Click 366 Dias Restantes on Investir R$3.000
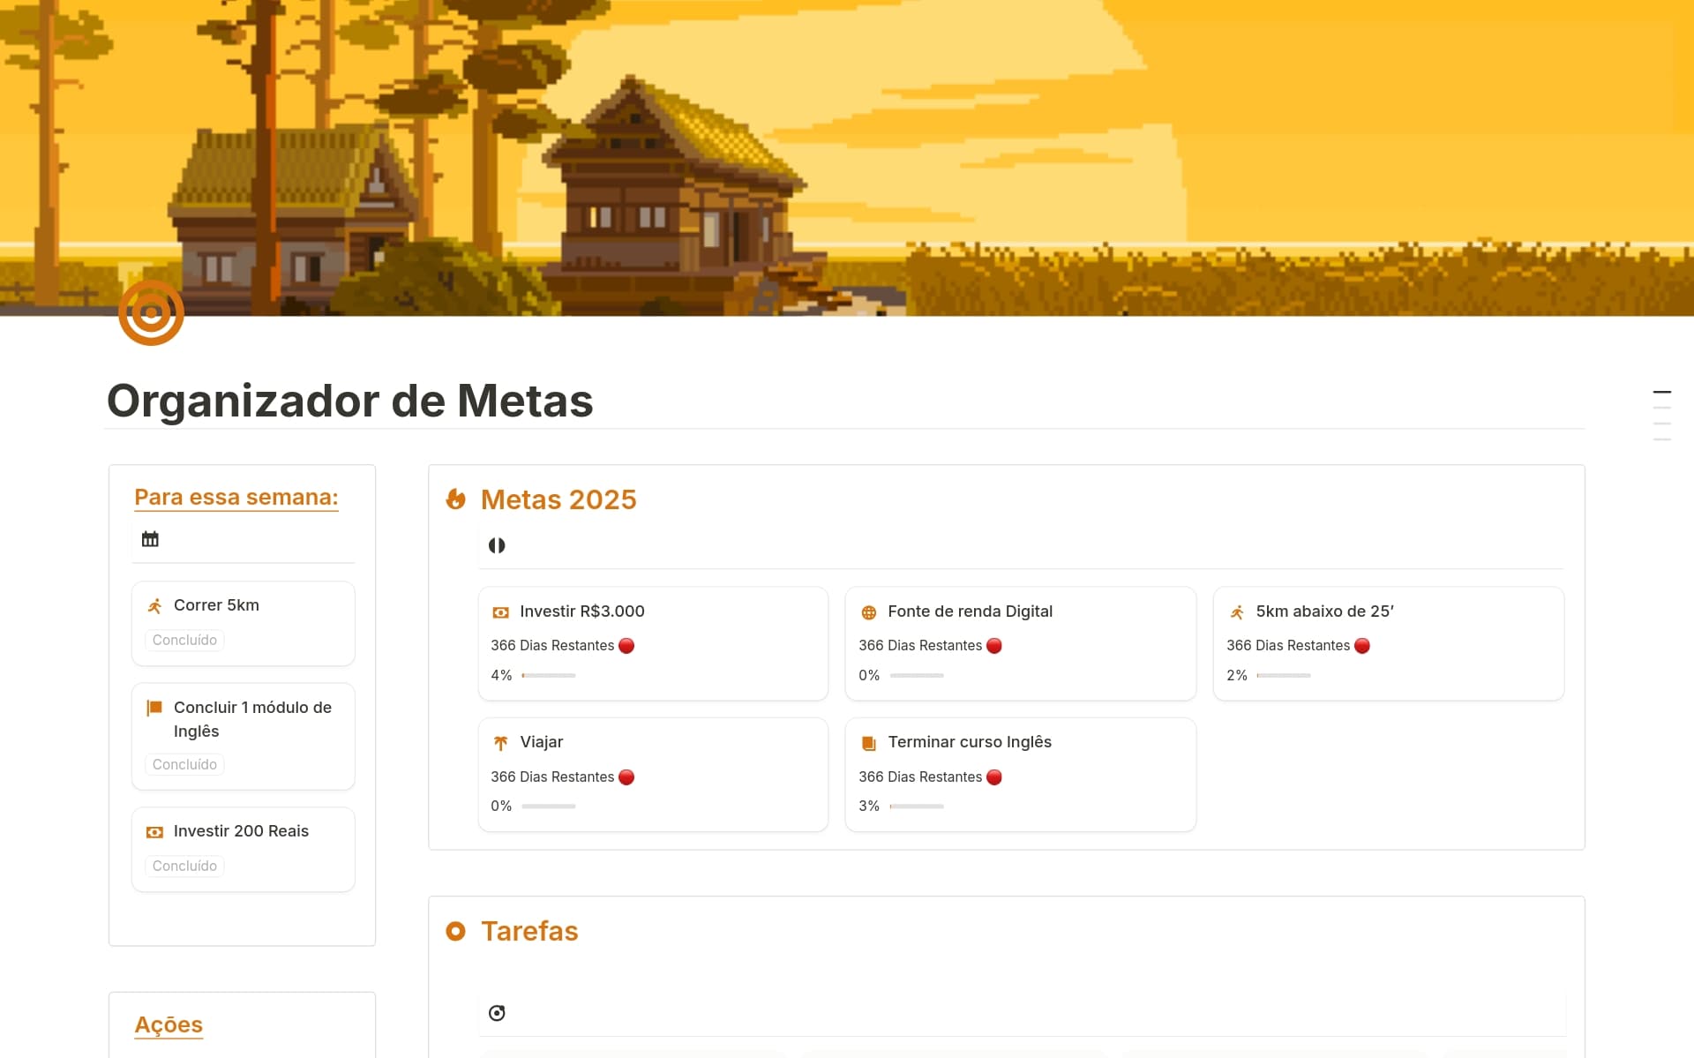The image size is (1694, 1058). click(552, 646)
